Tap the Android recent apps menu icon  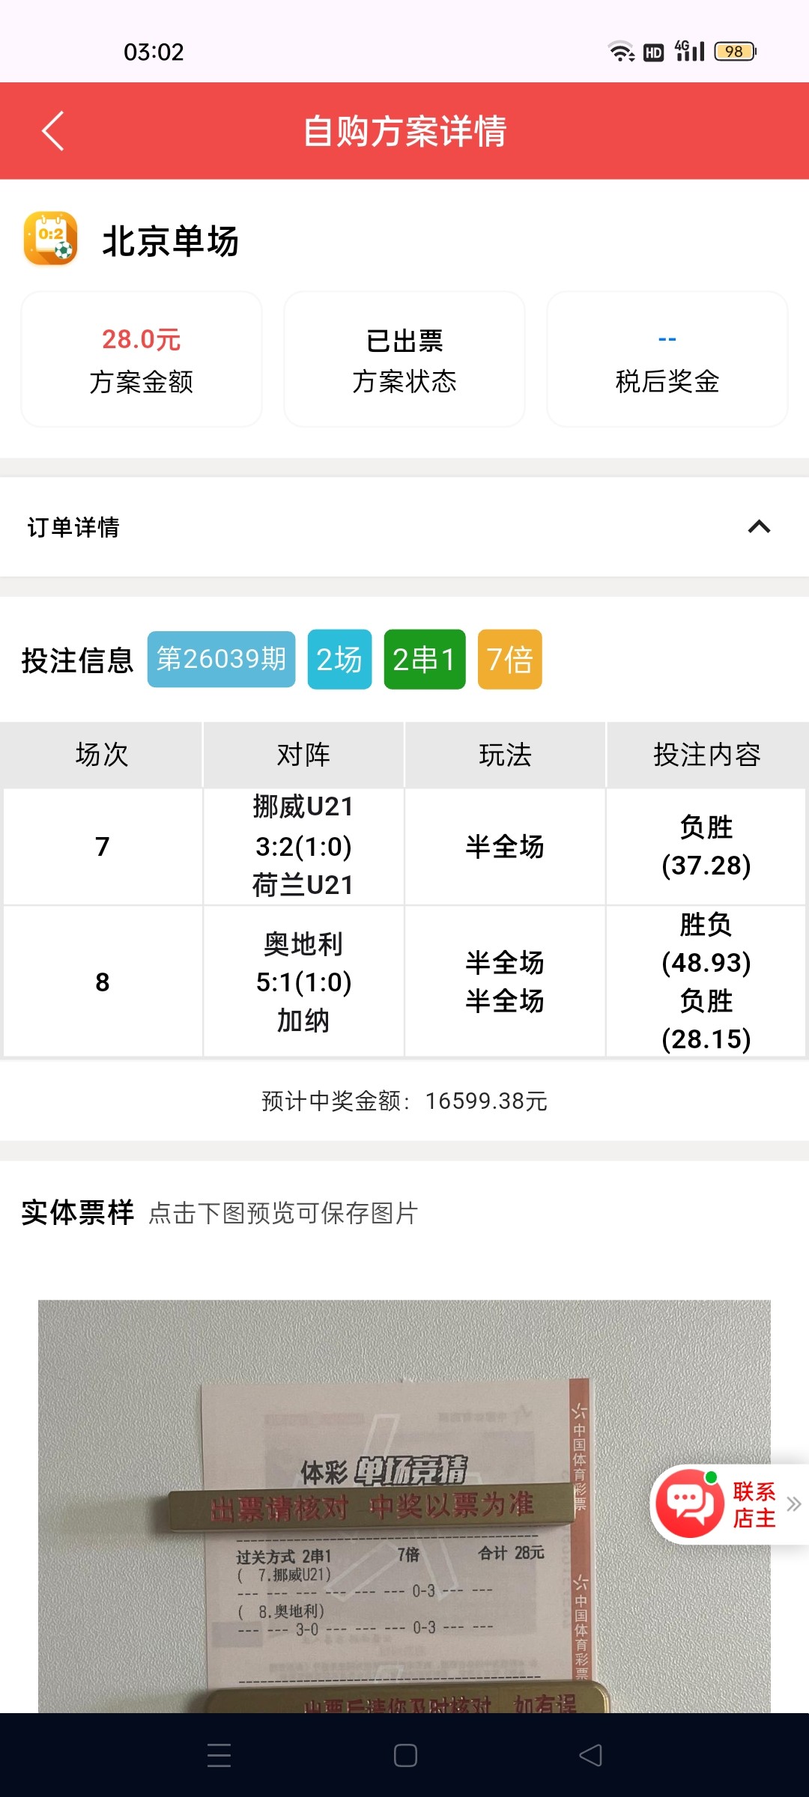click(219, 1755)
